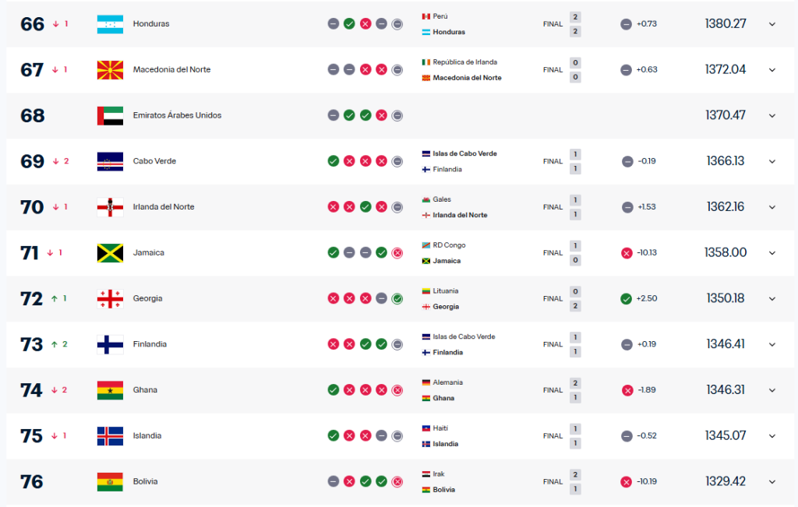Click the rank down arrow next to Finlandia
The image size is (798, 507).
pyautogui.click(x=54, y=344)
